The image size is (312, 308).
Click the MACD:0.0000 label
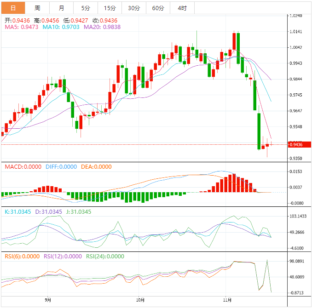click(23, 166)
